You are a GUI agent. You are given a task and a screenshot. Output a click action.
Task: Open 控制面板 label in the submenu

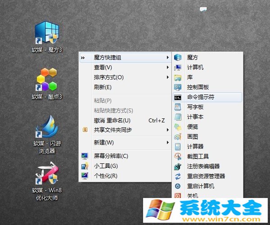[x=198, y=87]
